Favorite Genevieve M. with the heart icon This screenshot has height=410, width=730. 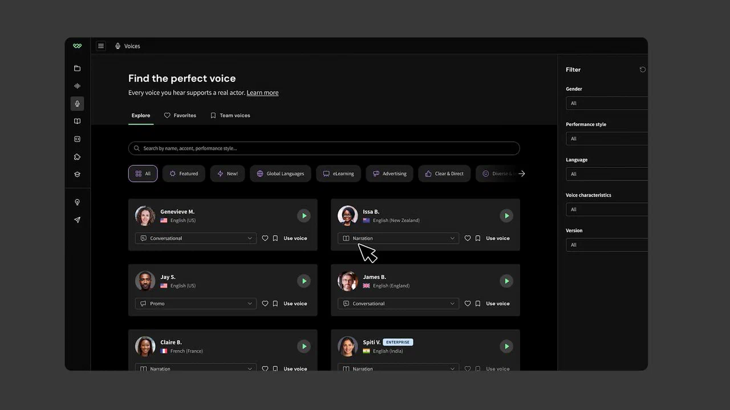pos(265,239)
